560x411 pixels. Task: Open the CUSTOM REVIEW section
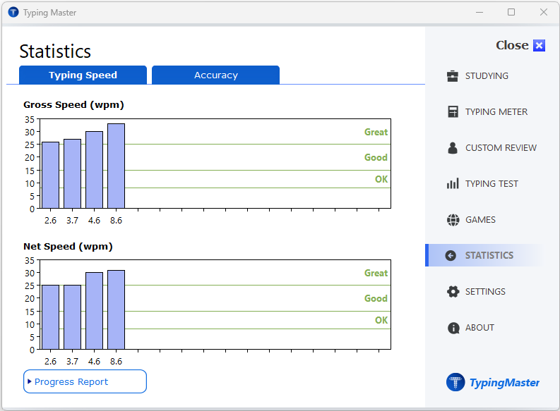501,148
